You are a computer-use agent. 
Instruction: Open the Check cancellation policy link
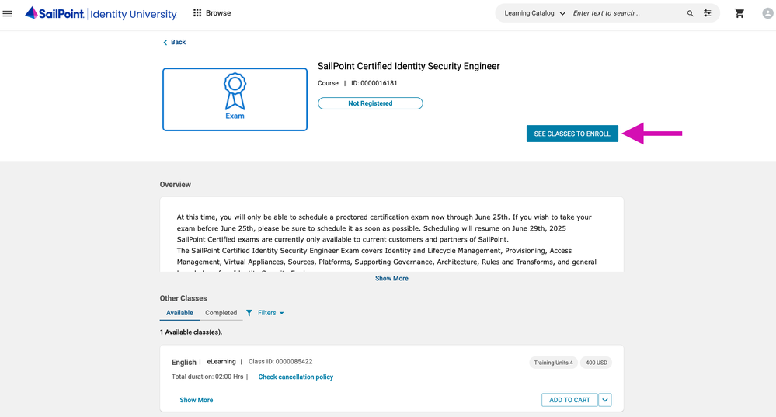coord(295,377)
